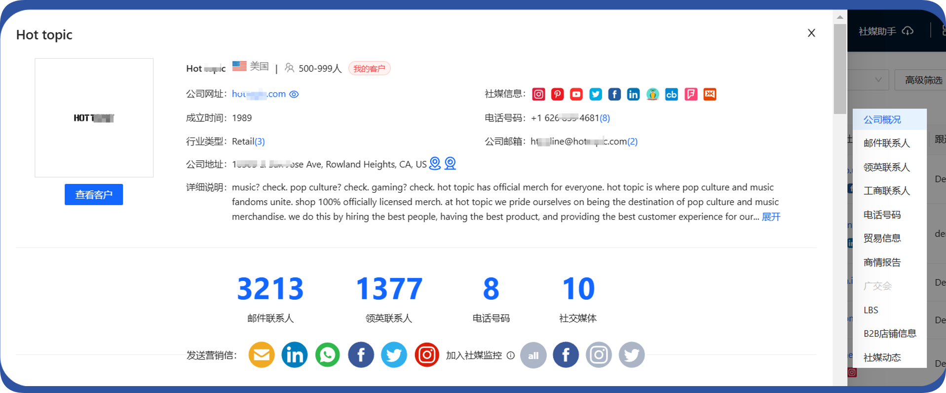
Task: Open the company's Instagram profile icon
Action: tap(538, 94)
